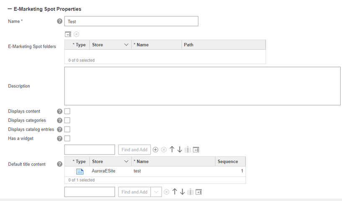Viewport: 342px width, 201px height.
Task: Toggle the Displays catalog entries checkbox
Action: [x=67, y=129]
